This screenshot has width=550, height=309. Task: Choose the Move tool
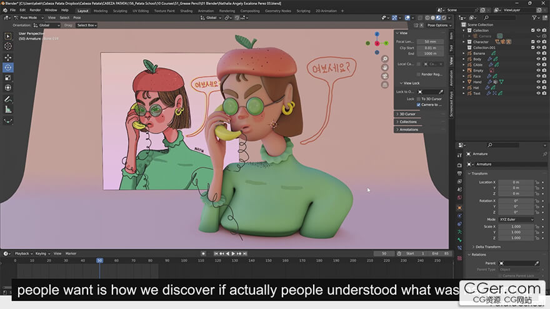(7, 57)
